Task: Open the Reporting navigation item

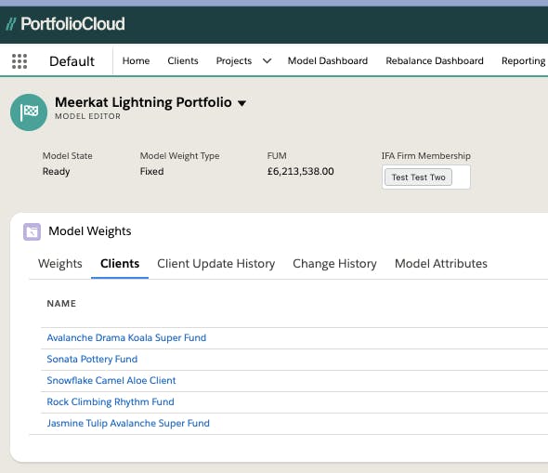Action: point(524,60)
